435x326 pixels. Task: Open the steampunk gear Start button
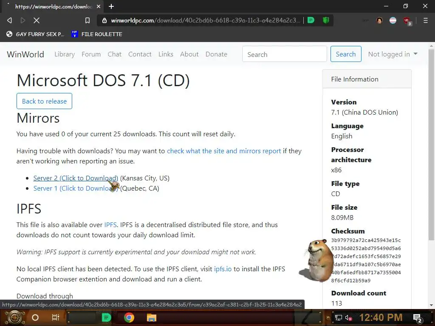pos(14,318)
